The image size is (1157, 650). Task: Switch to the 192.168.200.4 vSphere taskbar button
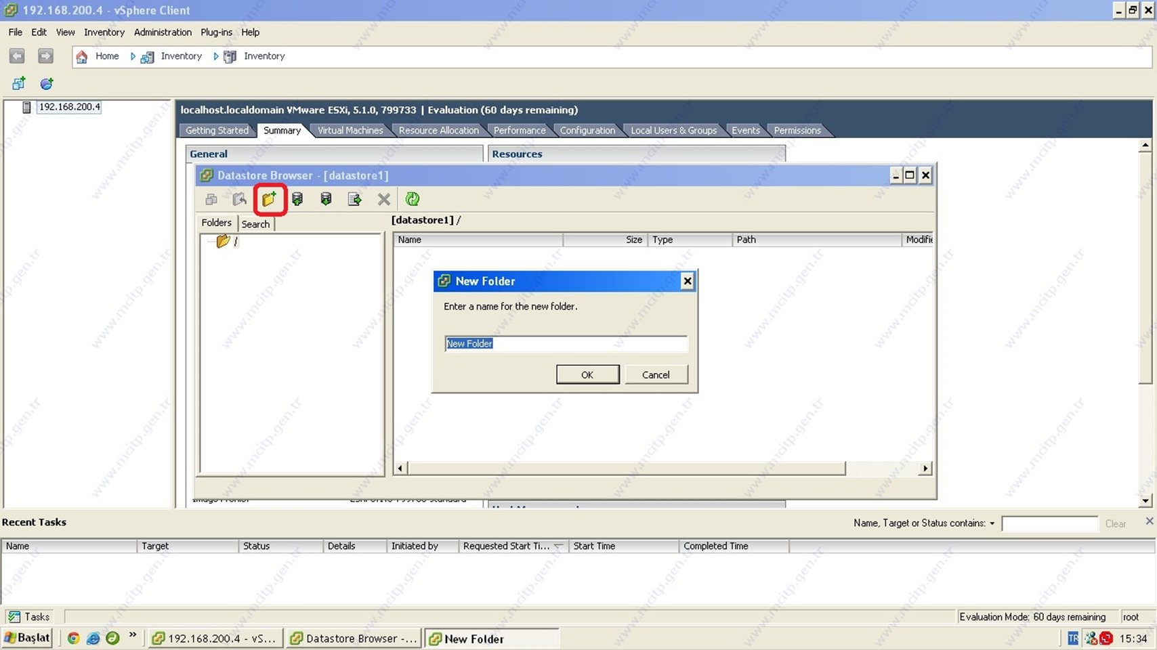[x=215, y=638]
